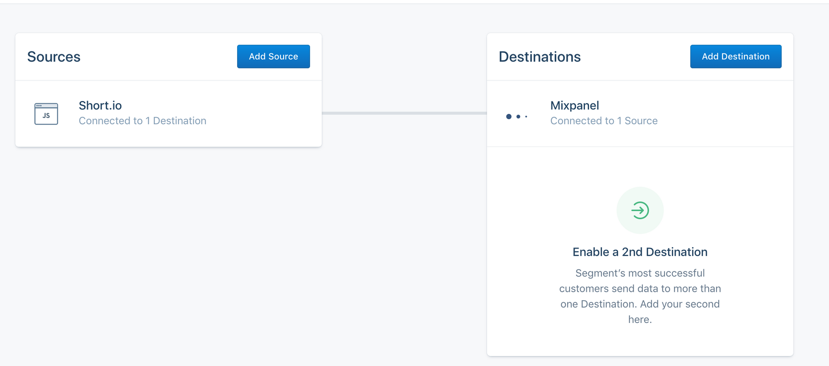Click the Destinations panel heading
This screenshot has height=366, width=829.
pyautogui.click(x=539, y=57)
